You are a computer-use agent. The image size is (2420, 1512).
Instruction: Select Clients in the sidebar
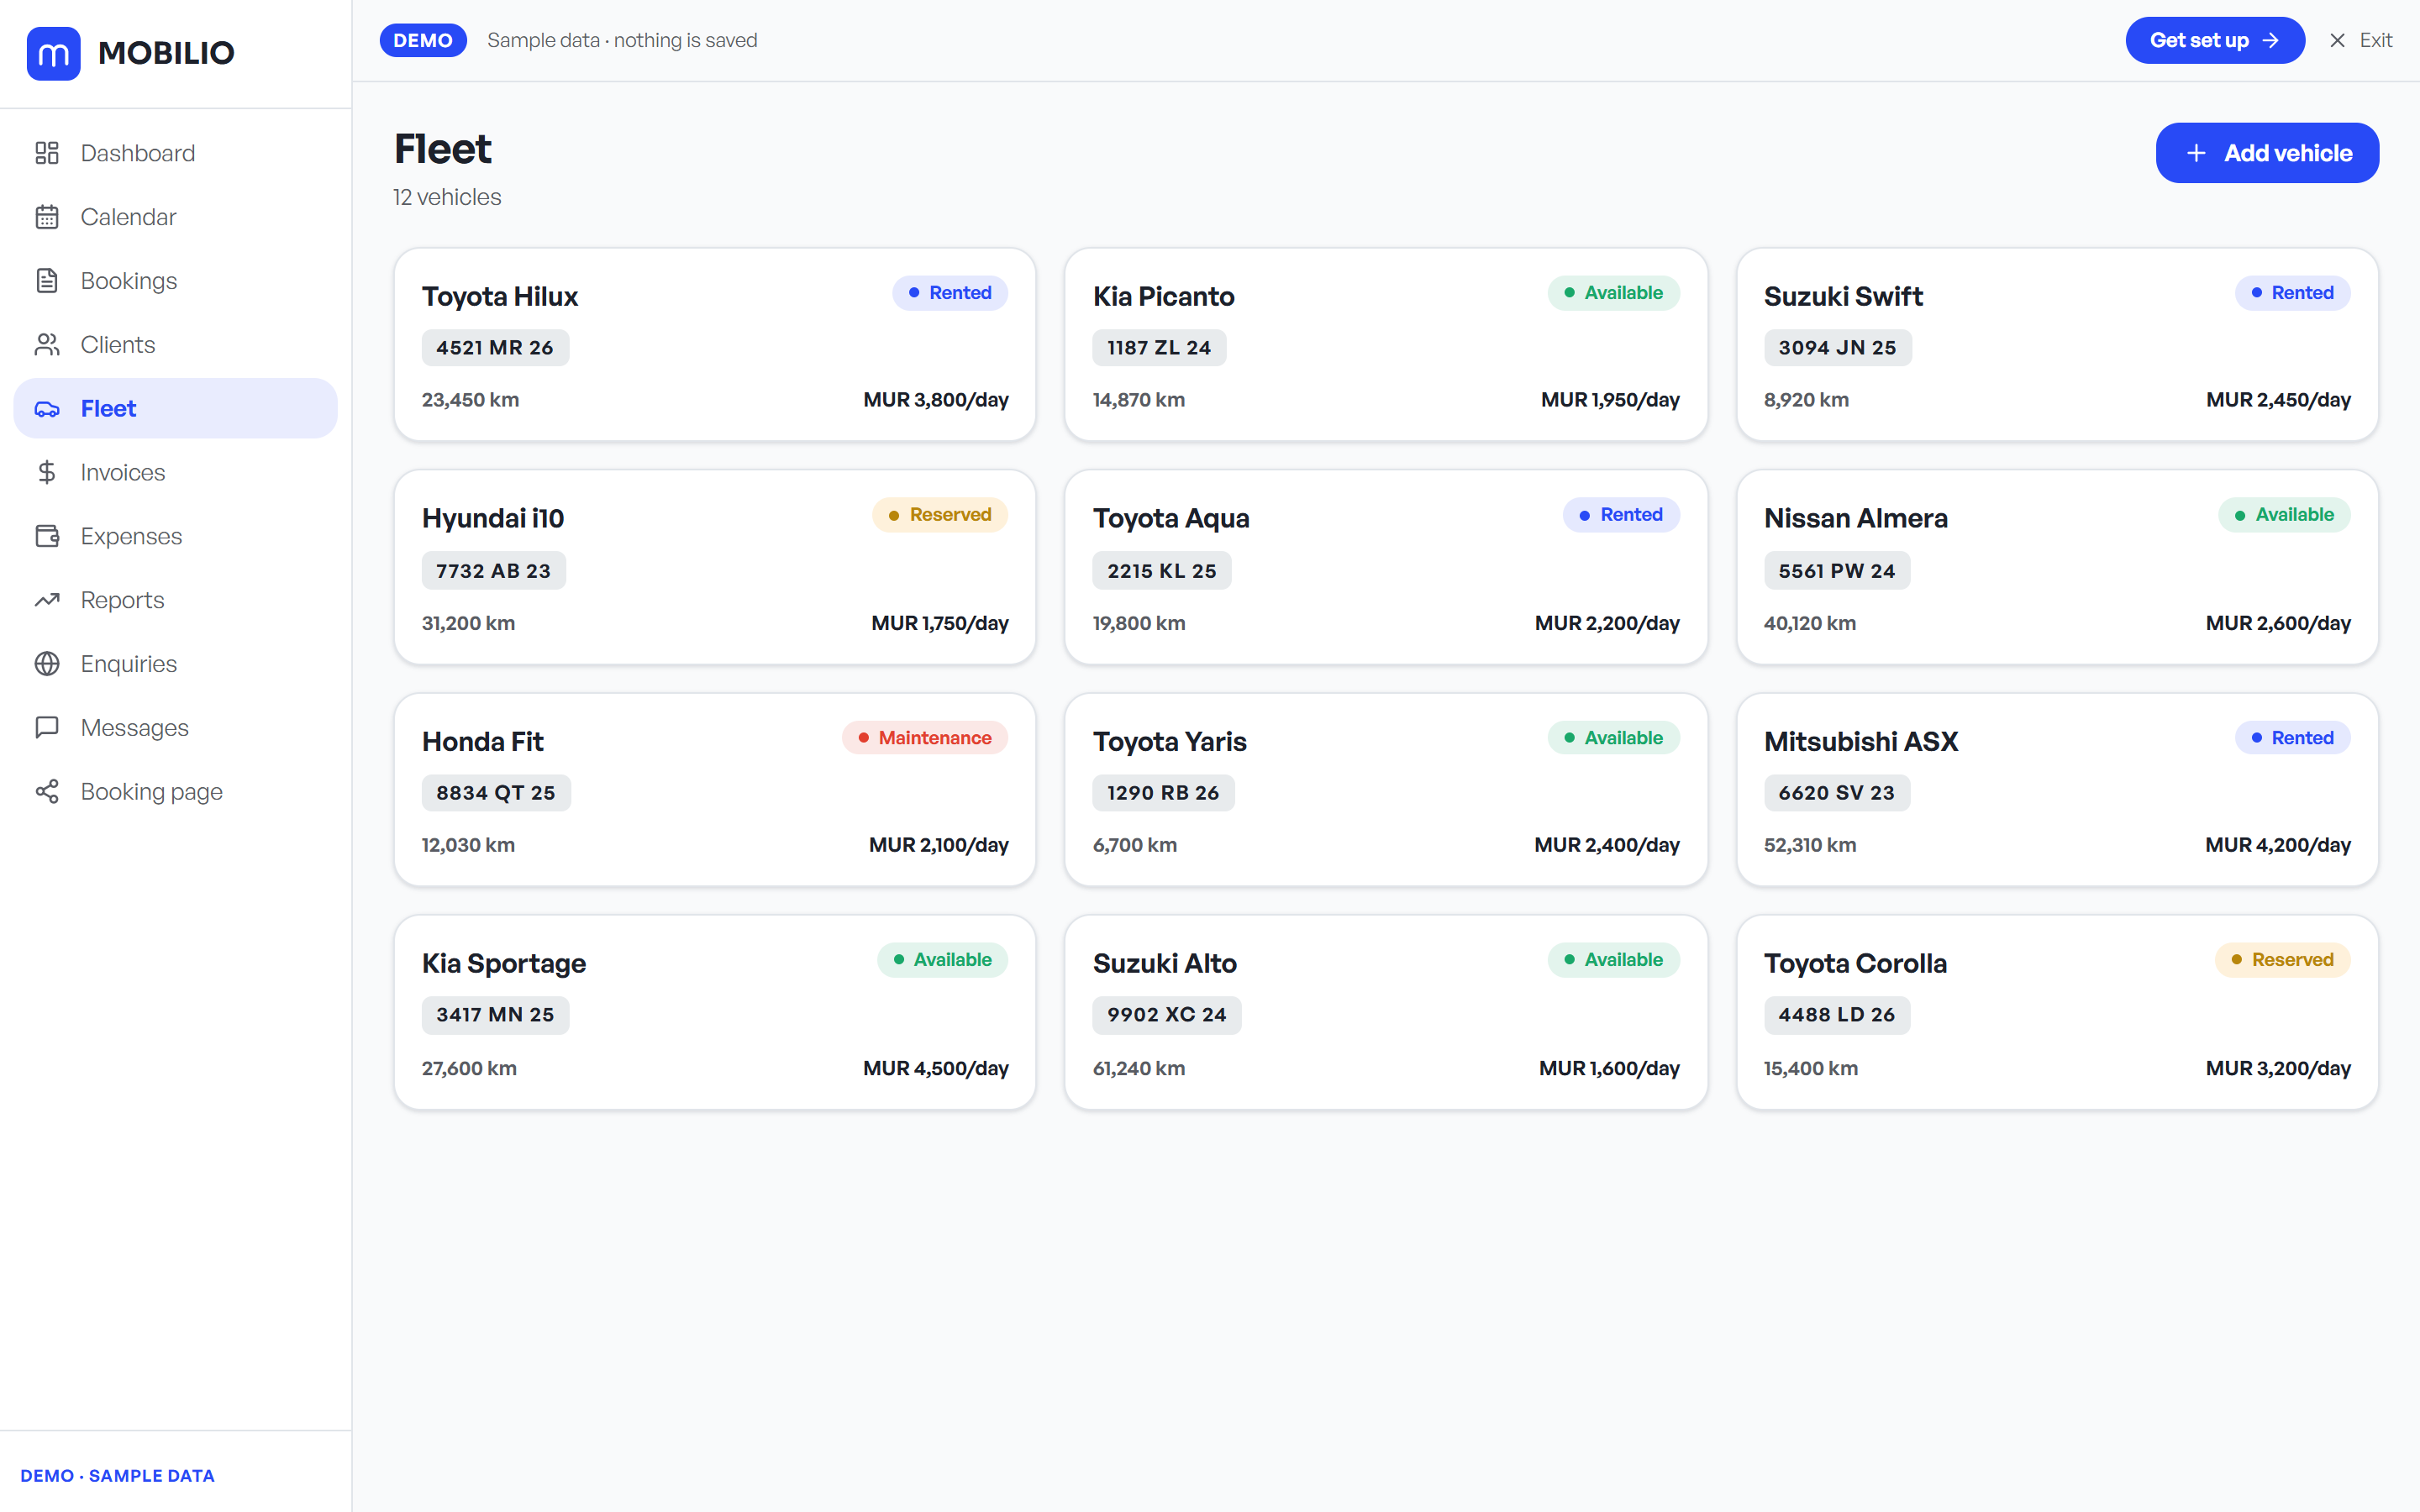pos(176,345)
